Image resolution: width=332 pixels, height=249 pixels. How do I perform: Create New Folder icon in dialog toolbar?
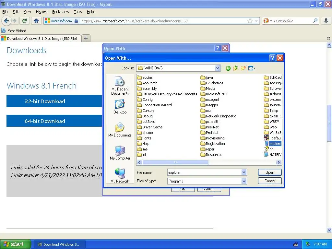pos(243,68)
